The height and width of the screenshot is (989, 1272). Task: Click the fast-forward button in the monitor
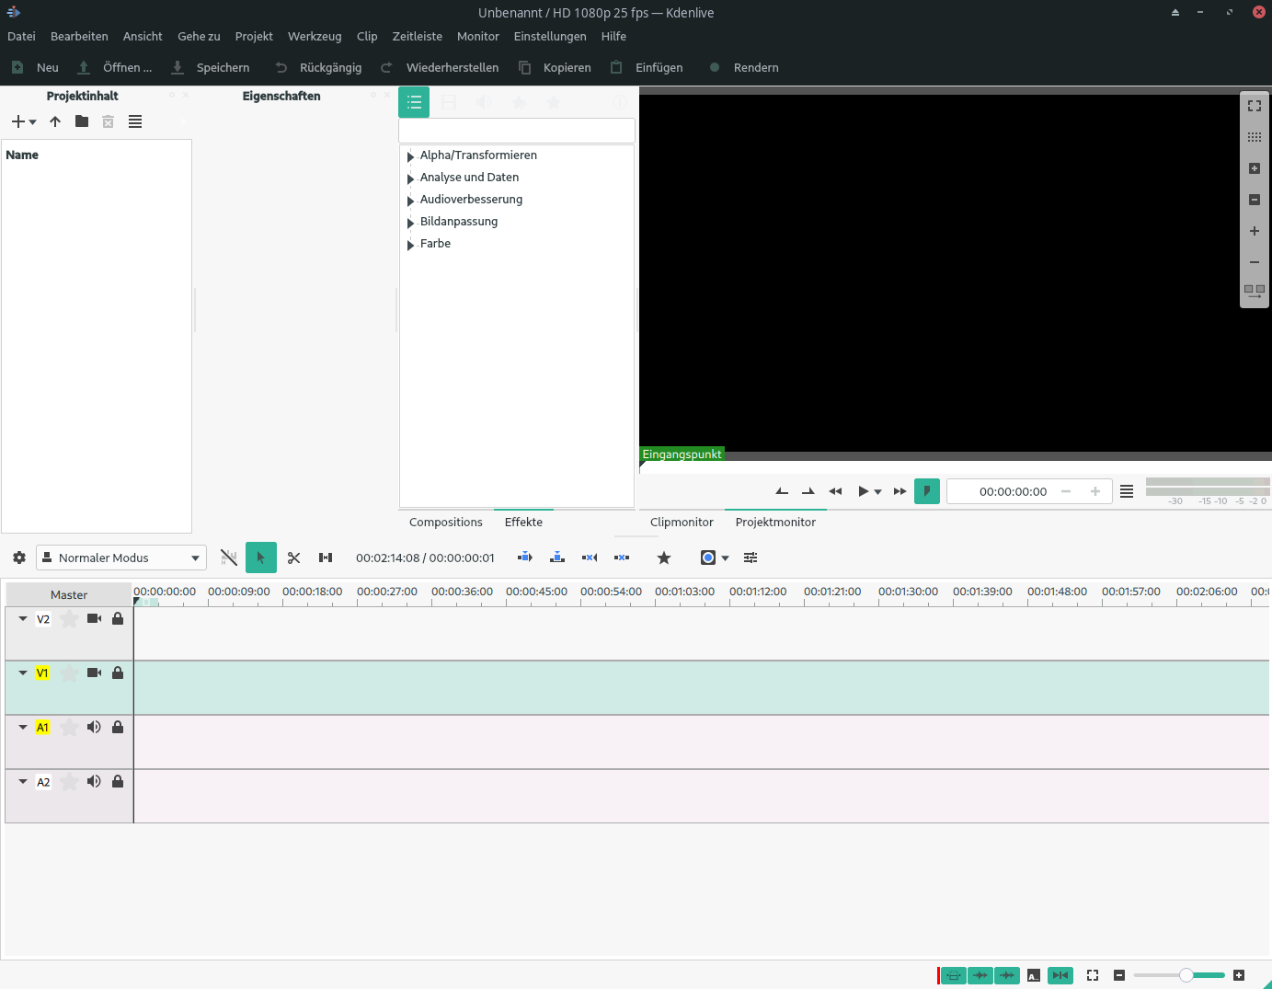coord(900,491)
